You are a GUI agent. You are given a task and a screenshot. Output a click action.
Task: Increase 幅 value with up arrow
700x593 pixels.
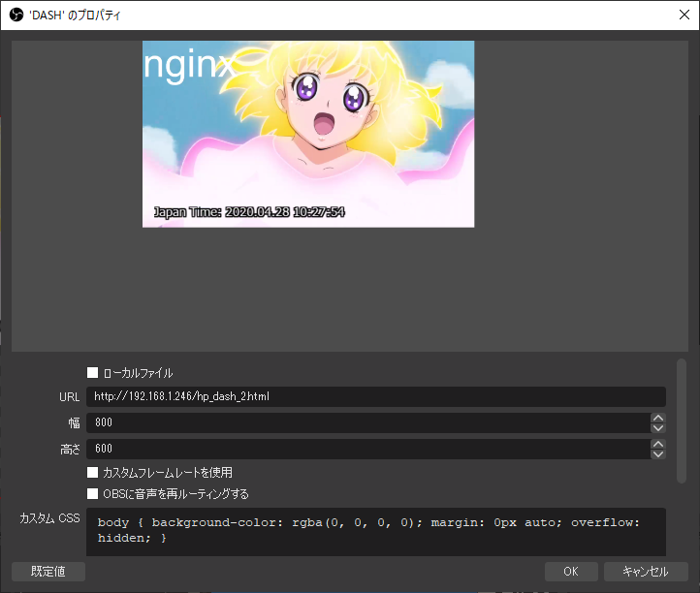tap(658, 419)
